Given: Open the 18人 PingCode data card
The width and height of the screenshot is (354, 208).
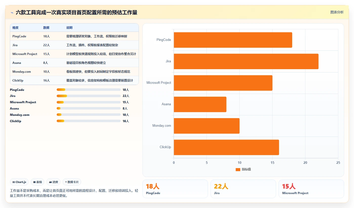Looking at the screenshot, I should 175,189.
